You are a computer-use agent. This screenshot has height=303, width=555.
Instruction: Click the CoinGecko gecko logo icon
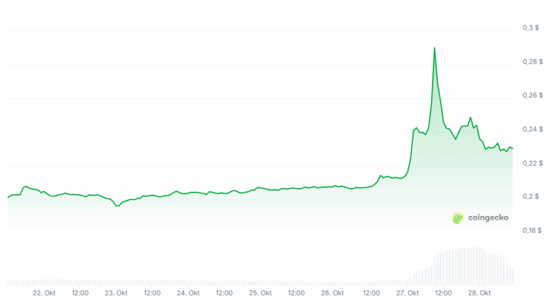[x=458, y=218]
